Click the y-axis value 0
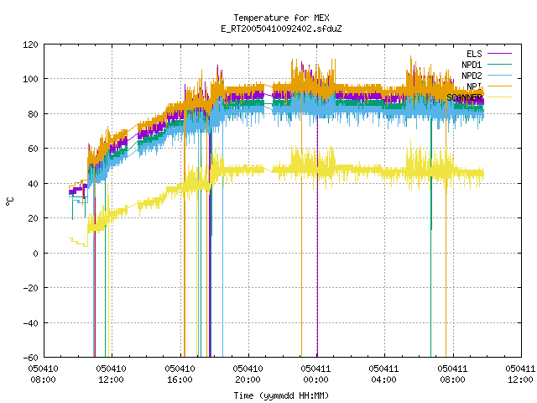 click(x=35, y=254)
